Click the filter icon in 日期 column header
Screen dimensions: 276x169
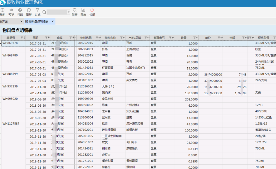click(x=46, y=38)
